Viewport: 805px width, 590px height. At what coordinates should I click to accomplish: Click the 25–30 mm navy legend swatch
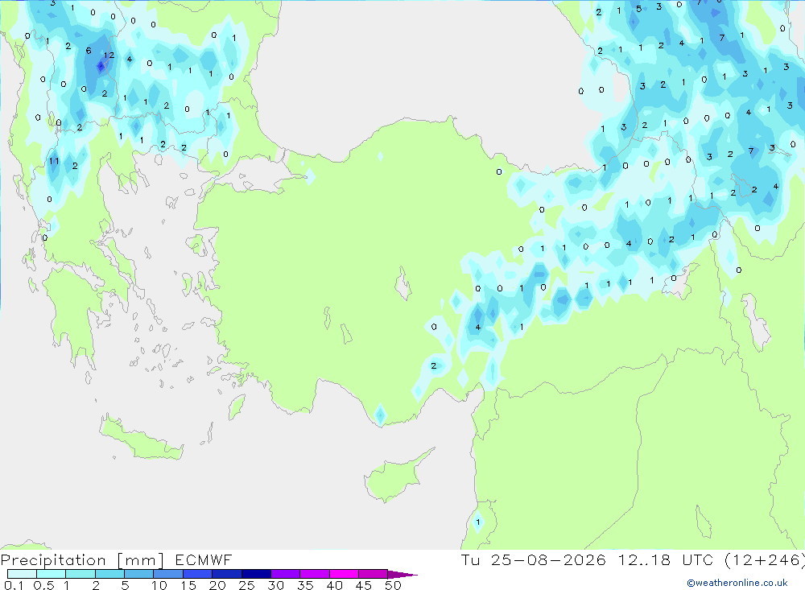pyautogui.click(x=256, y=574)
